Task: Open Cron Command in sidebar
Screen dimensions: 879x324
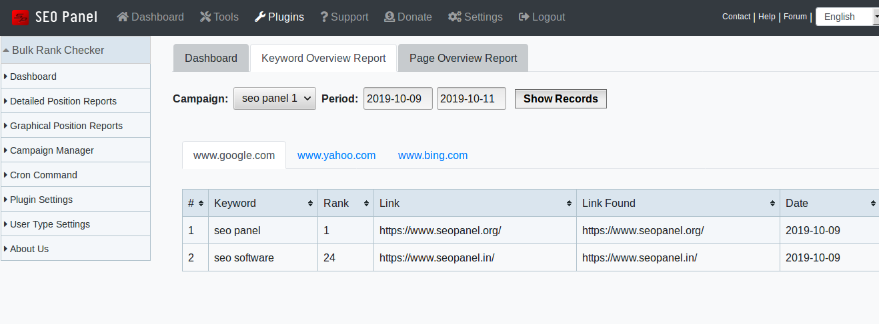Action: 75,175
